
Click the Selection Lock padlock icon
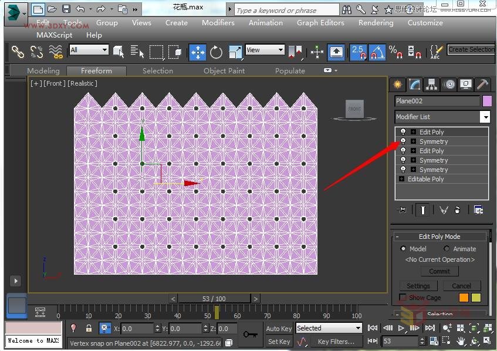point(89,329)
